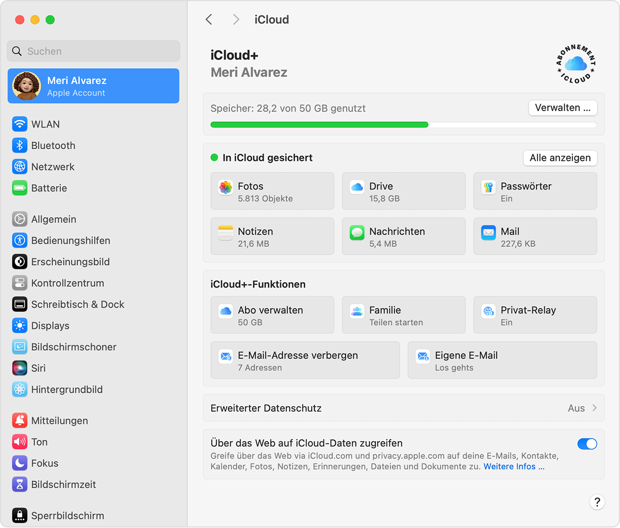
Task: Toggle web access to iCloud data switch
Action: click(x=587, y=444)
